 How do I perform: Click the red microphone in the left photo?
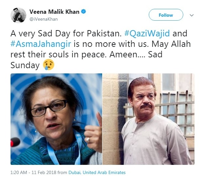14,142
